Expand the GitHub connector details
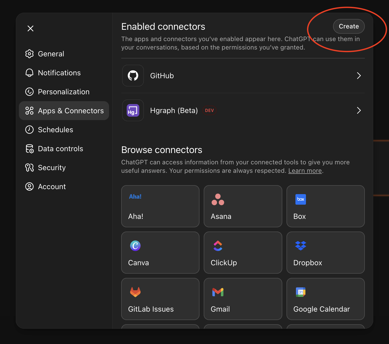Image resolution: width=389 pixels, height=344 pixels. pyautogui.click(x=359, y=76)
